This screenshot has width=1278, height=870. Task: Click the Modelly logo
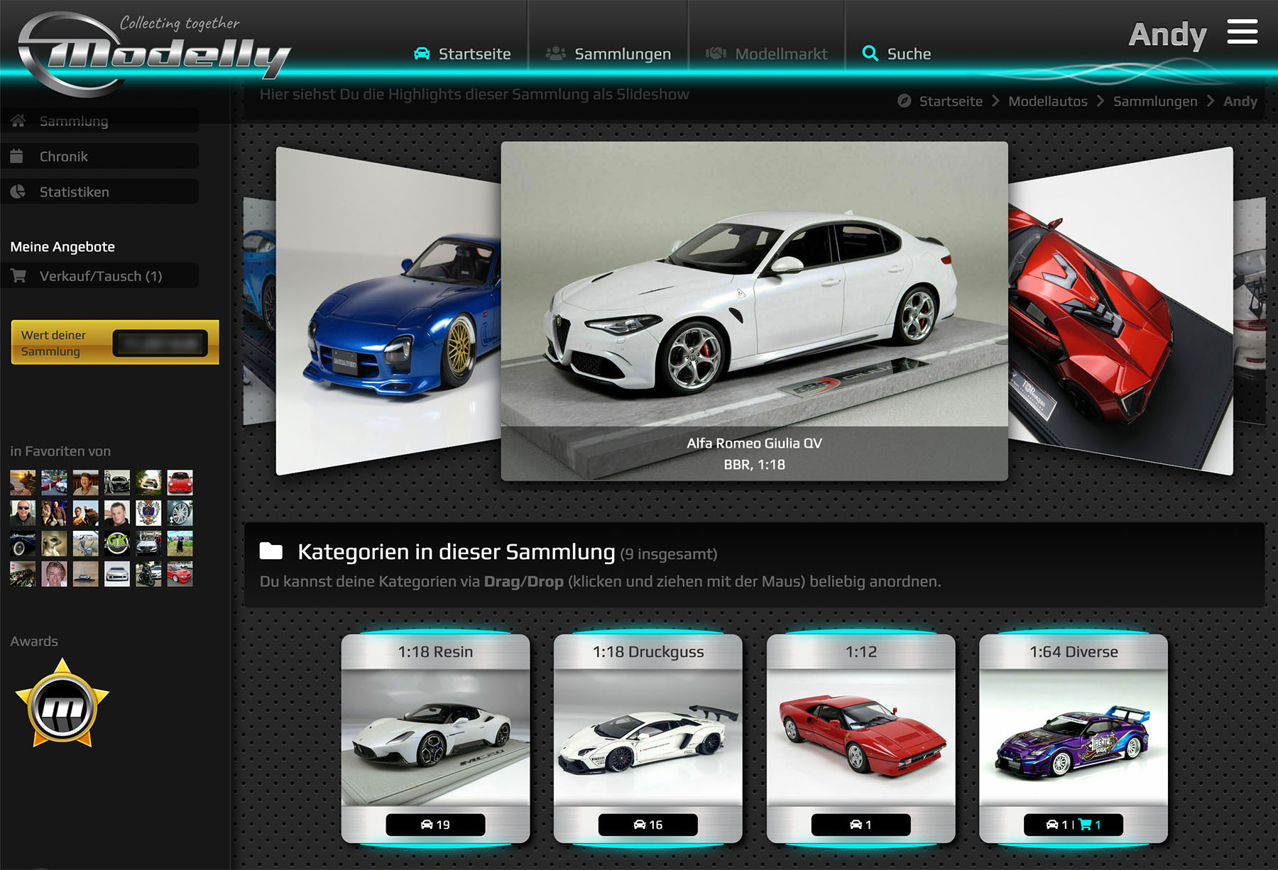click(x=153, y=55)
